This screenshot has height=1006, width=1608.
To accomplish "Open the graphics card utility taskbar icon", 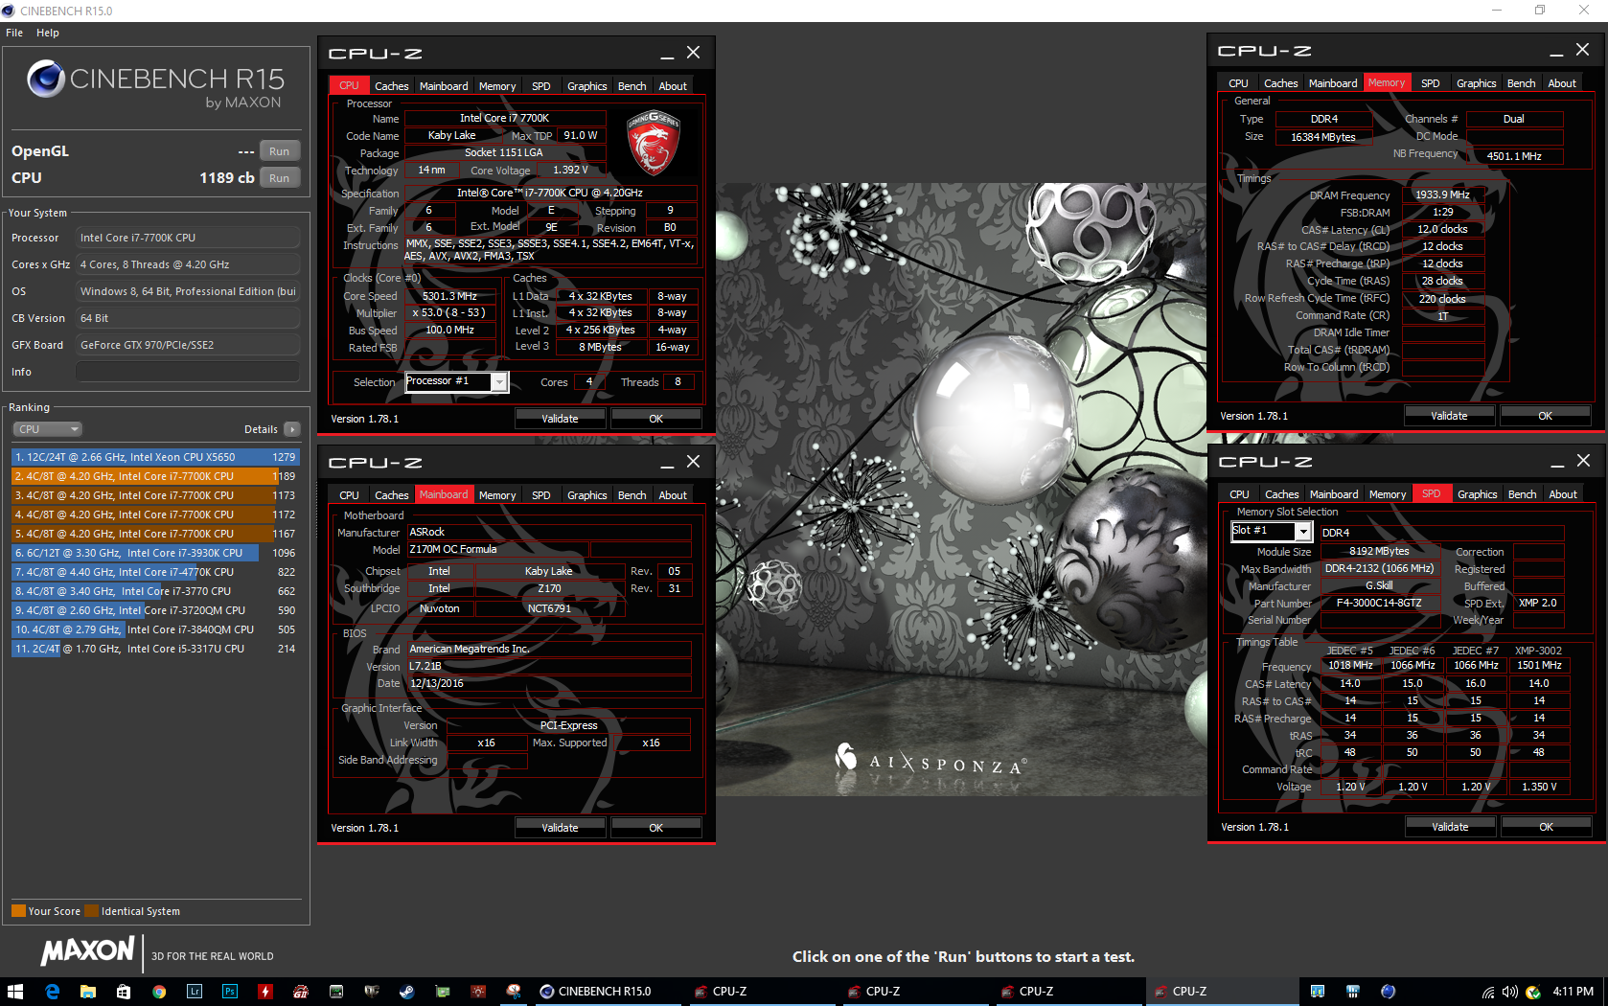I will point(443,992).
